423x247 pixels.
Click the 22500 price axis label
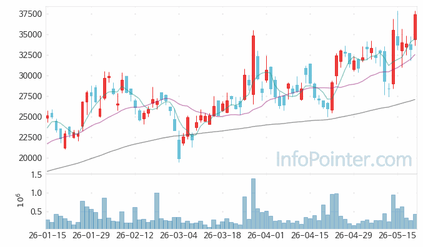tap(30, 137)
